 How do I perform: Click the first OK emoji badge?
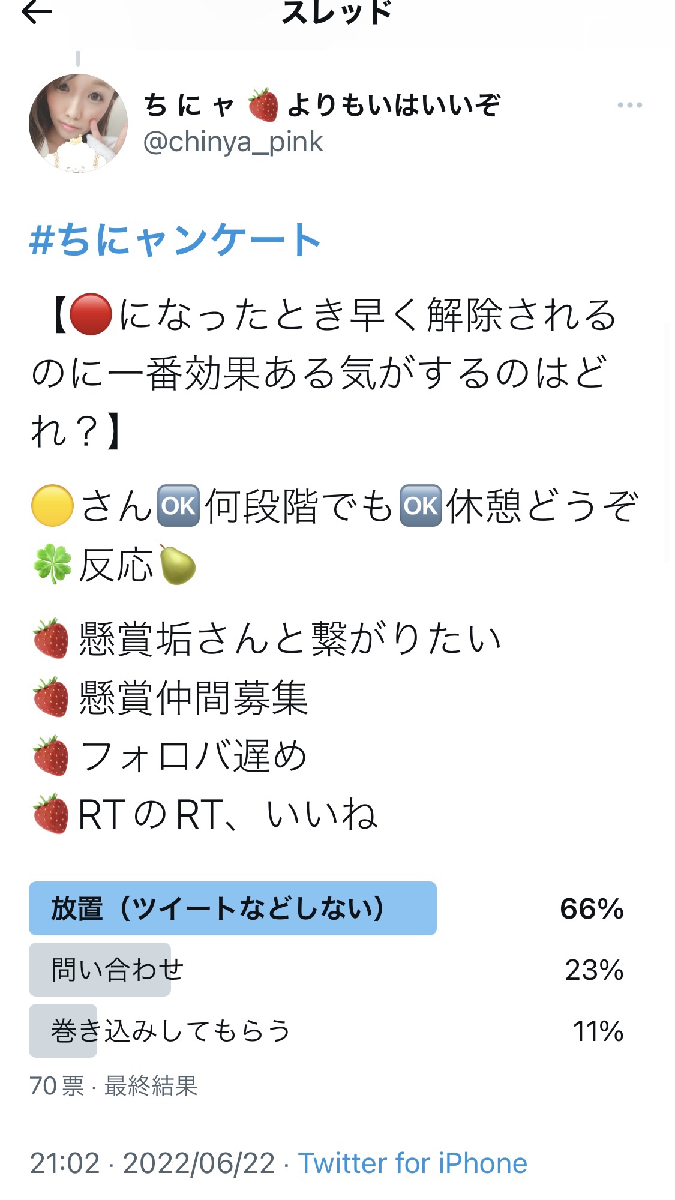[178, 505]
